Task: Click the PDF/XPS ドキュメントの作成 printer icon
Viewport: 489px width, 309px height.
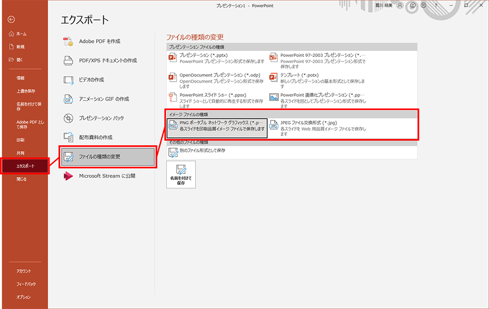Action: pos(68,60)
